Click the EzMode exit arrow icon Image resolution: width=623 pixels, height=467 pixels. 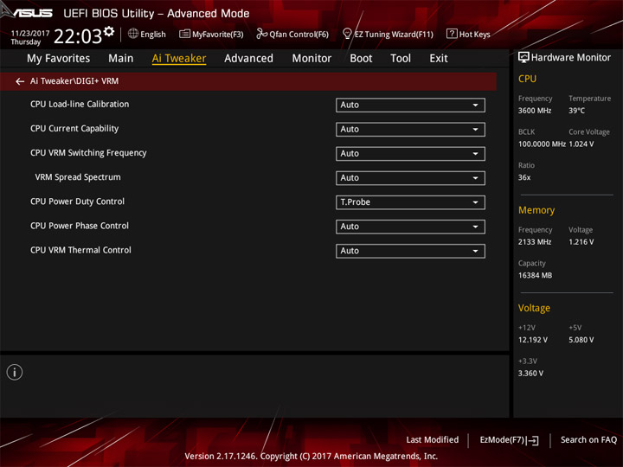(x=533, y=440)
